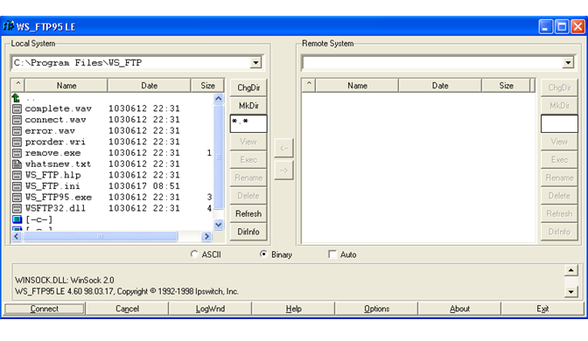Click local list vertical scrollbar up arrow
The width and height of the screenshot is (588, 341).
click(x=219, y=99)
